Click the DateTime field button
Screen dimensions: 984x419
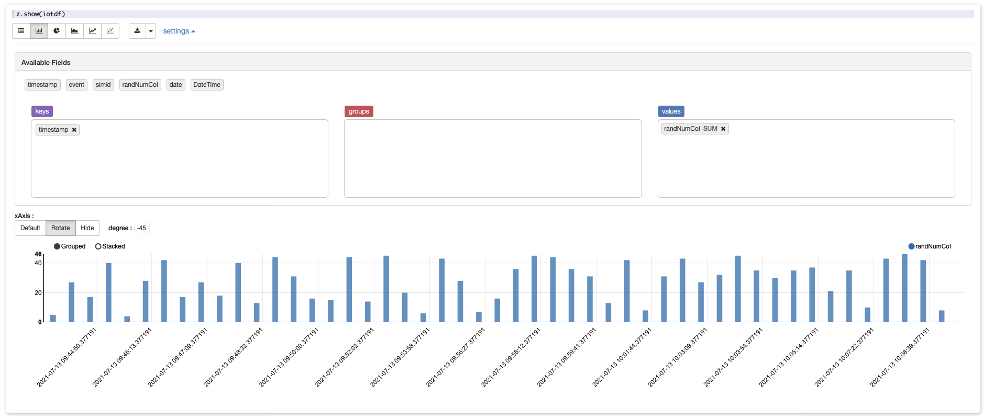206,85
